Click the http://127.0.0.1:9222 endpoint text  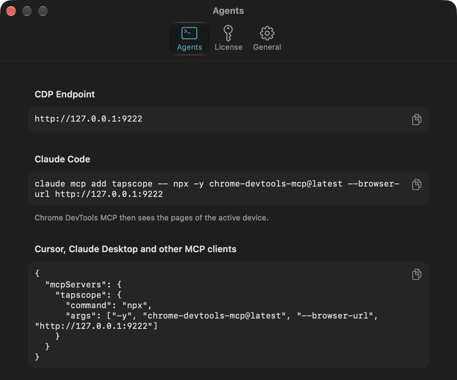[x=88, y=119]
